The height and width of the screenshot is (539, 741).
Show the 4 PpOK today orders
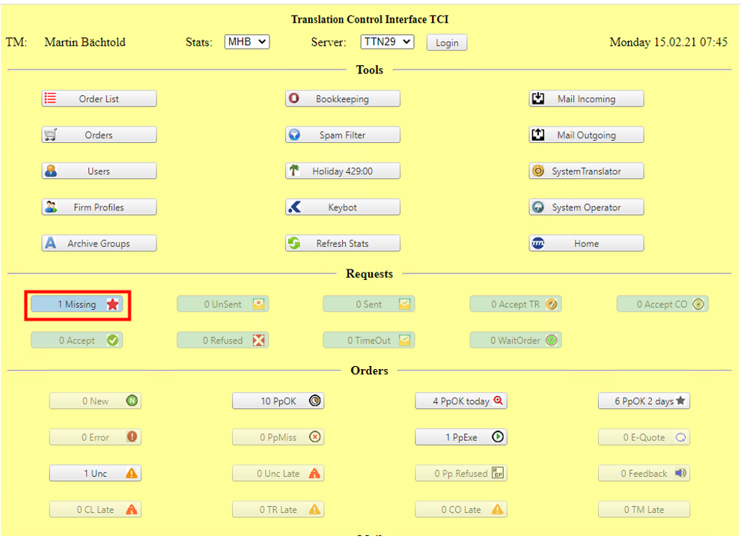click(x=461, y=401)
